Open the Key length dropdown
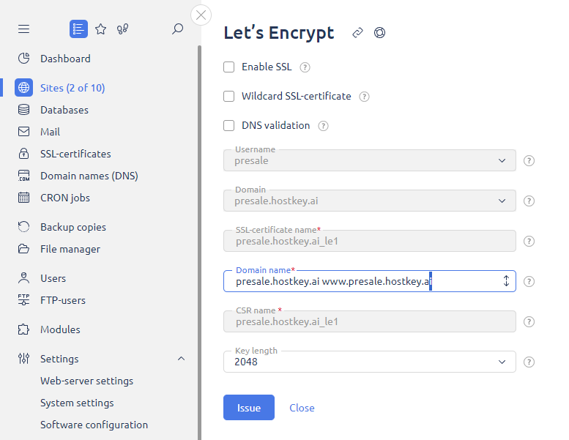569x440 pixels. (x=370, y=362)
